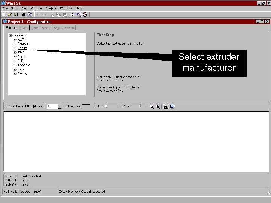Click the icon right after the zoom magnifiers

(166, 106)
